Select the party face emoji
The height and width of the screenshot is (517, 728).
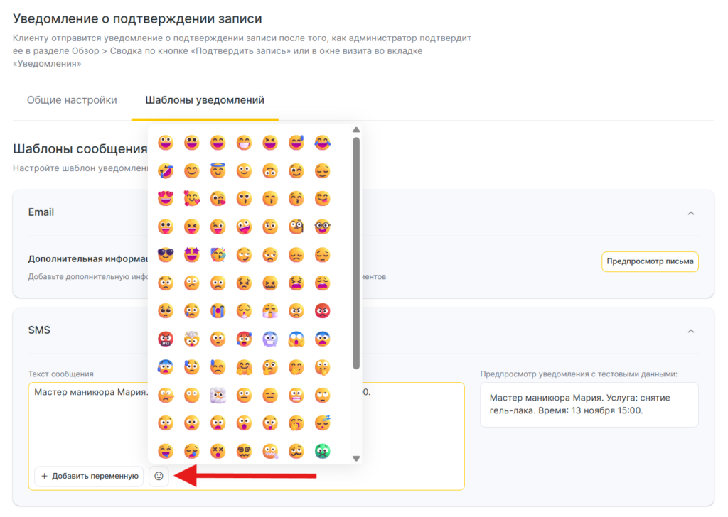click(x=218, y=256)
